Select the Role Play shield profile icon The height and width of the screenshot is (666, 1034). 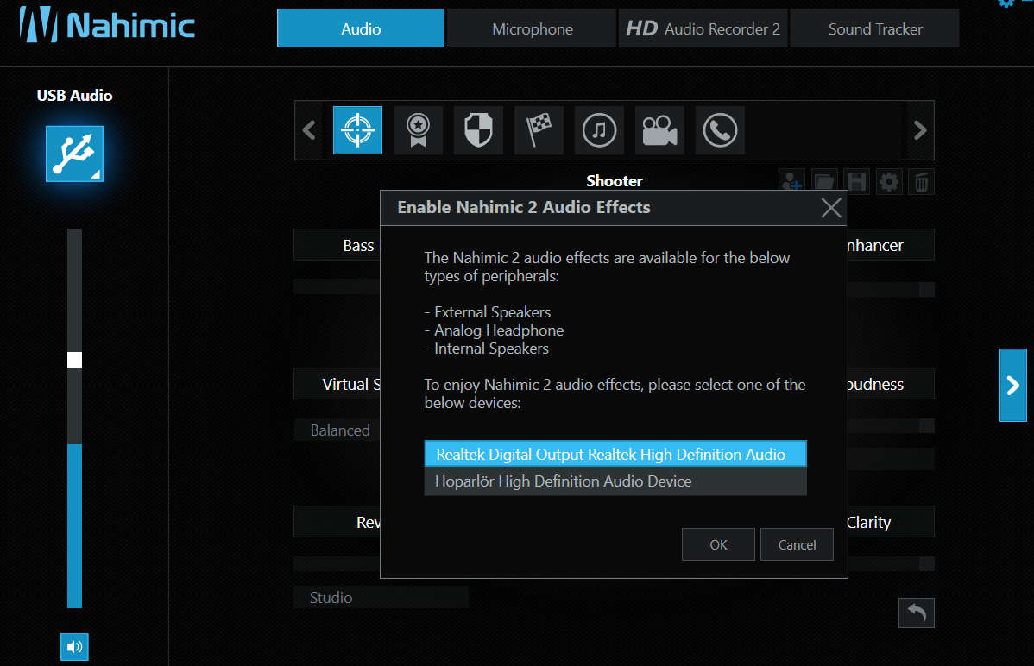click(479, 130)
